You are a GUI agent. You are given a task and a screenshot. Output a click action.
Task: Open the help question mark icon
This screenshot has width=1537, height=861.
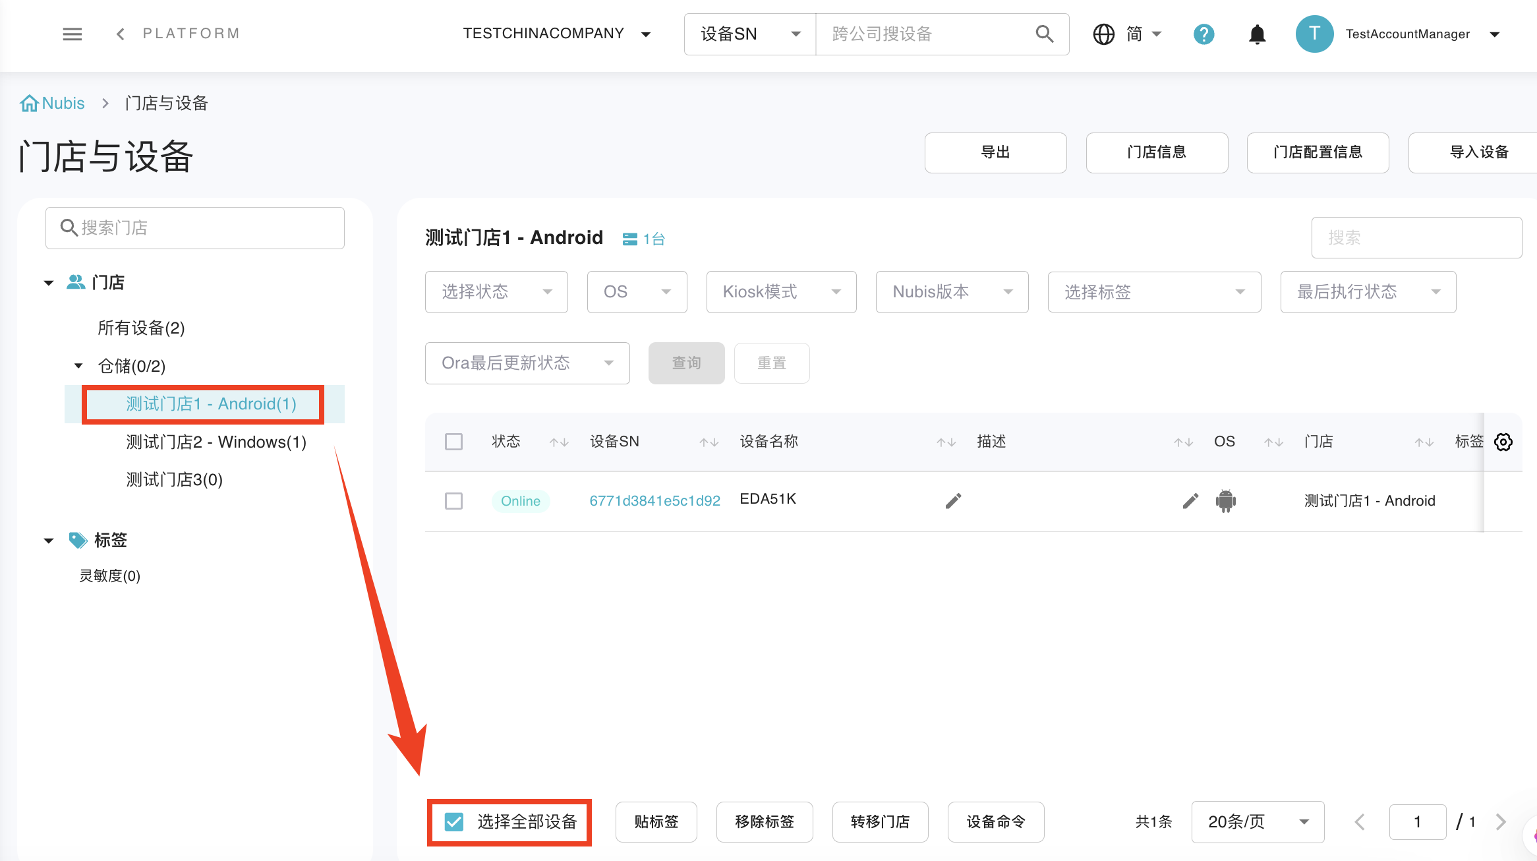[x=1203, y=34]
